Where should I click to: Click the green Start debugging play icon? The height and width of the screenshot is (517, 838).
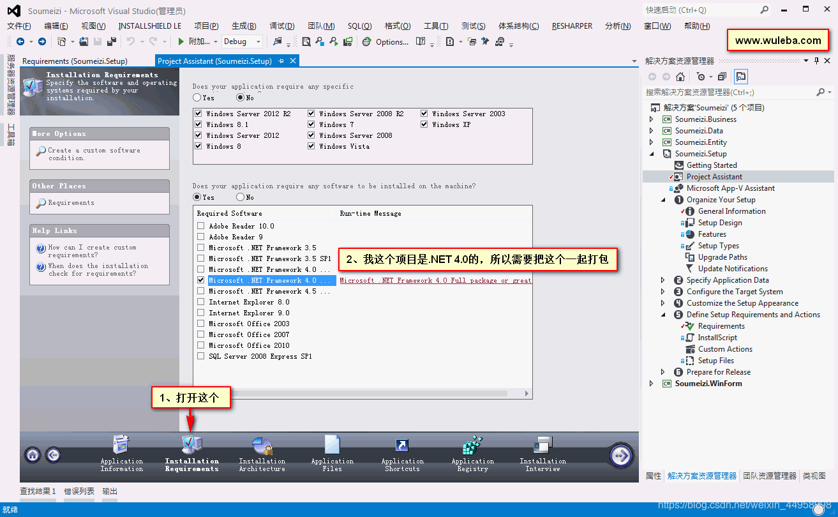(181, 41)
